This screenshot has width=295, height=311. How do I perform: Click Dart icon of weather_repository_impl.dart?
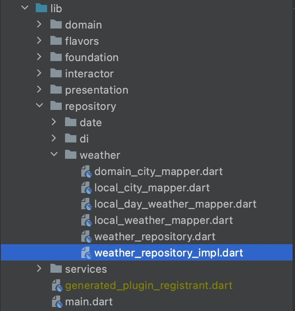(86, 253)
